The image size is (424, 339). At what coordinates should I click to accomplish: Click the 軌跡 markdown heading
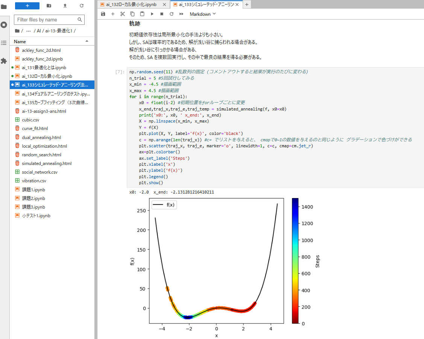click(x=135, y=24)
